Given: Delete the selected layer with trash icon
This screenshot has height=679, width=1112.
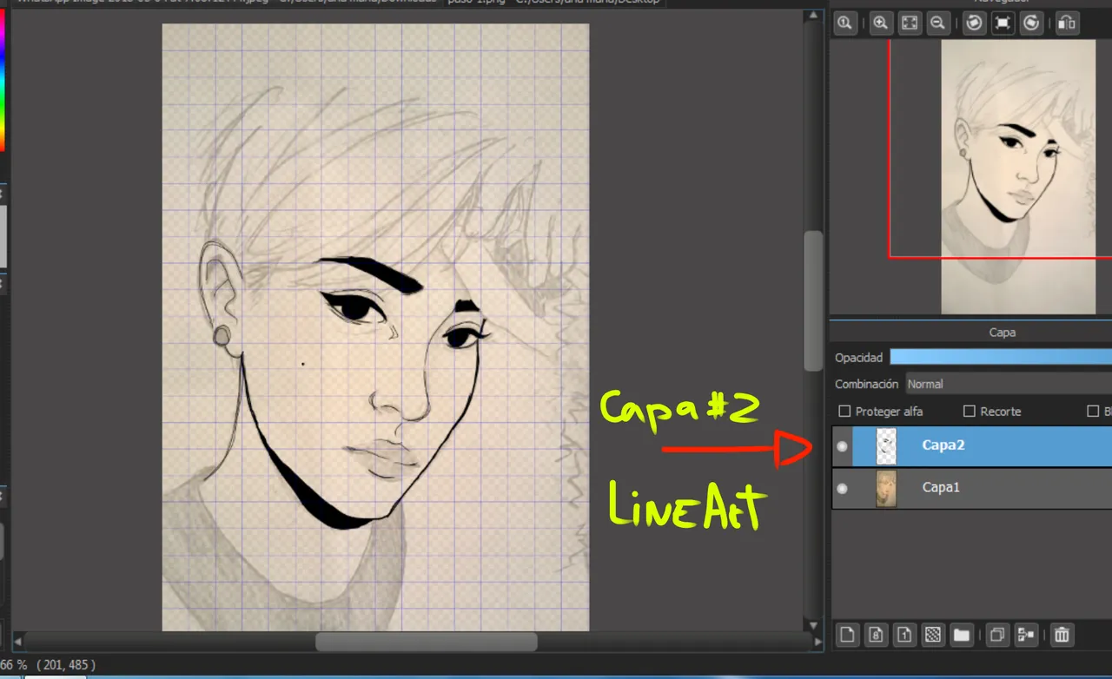Looking at the screenshot, I should point(1062,635).
